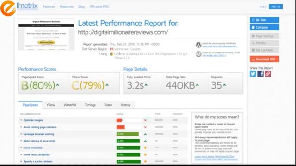Image resolution: width=296 pixels, height=166 pixels.
Task: Expand Leverage browser caching recommendation
Action: point(39,134)
